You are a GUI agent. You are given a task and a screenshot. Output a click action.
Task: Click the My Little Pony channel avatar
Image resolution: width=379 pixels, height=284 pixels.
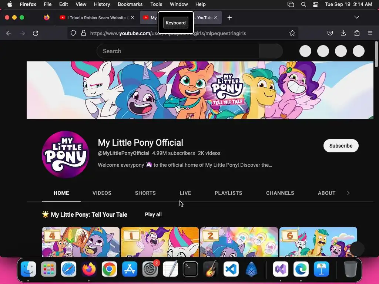tap(66, 154)
